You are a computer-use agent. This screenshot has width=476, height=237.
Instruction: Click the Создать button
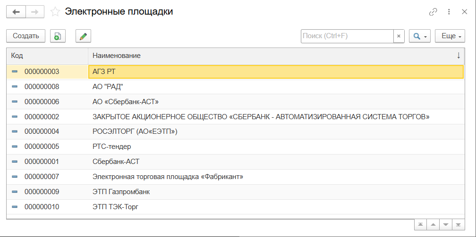point(26,36)
